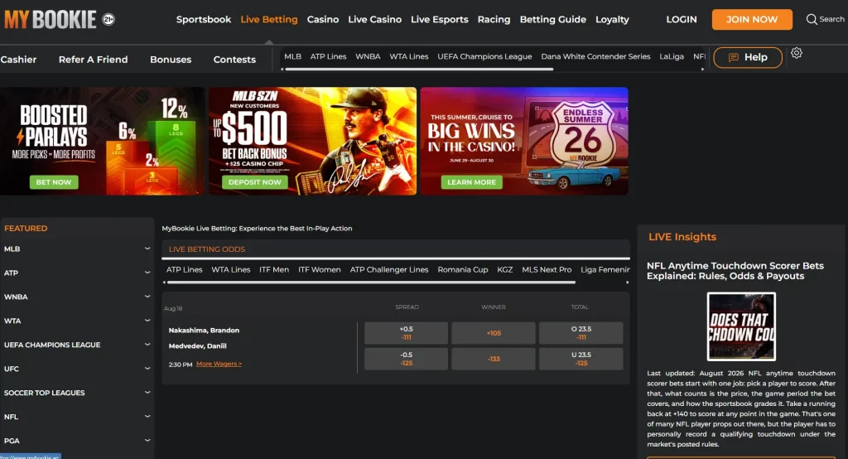Click LEARN MORE on casino banner

click(x=471, y=182)
